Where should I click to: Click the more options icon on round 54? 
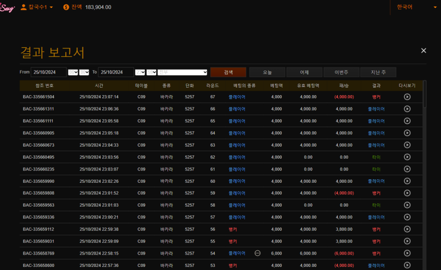tap(258, 253)
